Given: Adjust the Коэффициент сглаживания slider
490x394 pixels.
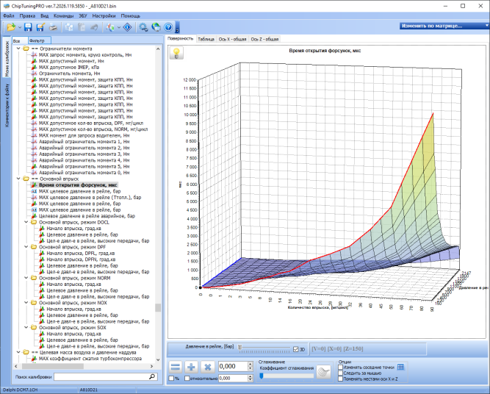Looking at the screenshot, I should [262, 376].
